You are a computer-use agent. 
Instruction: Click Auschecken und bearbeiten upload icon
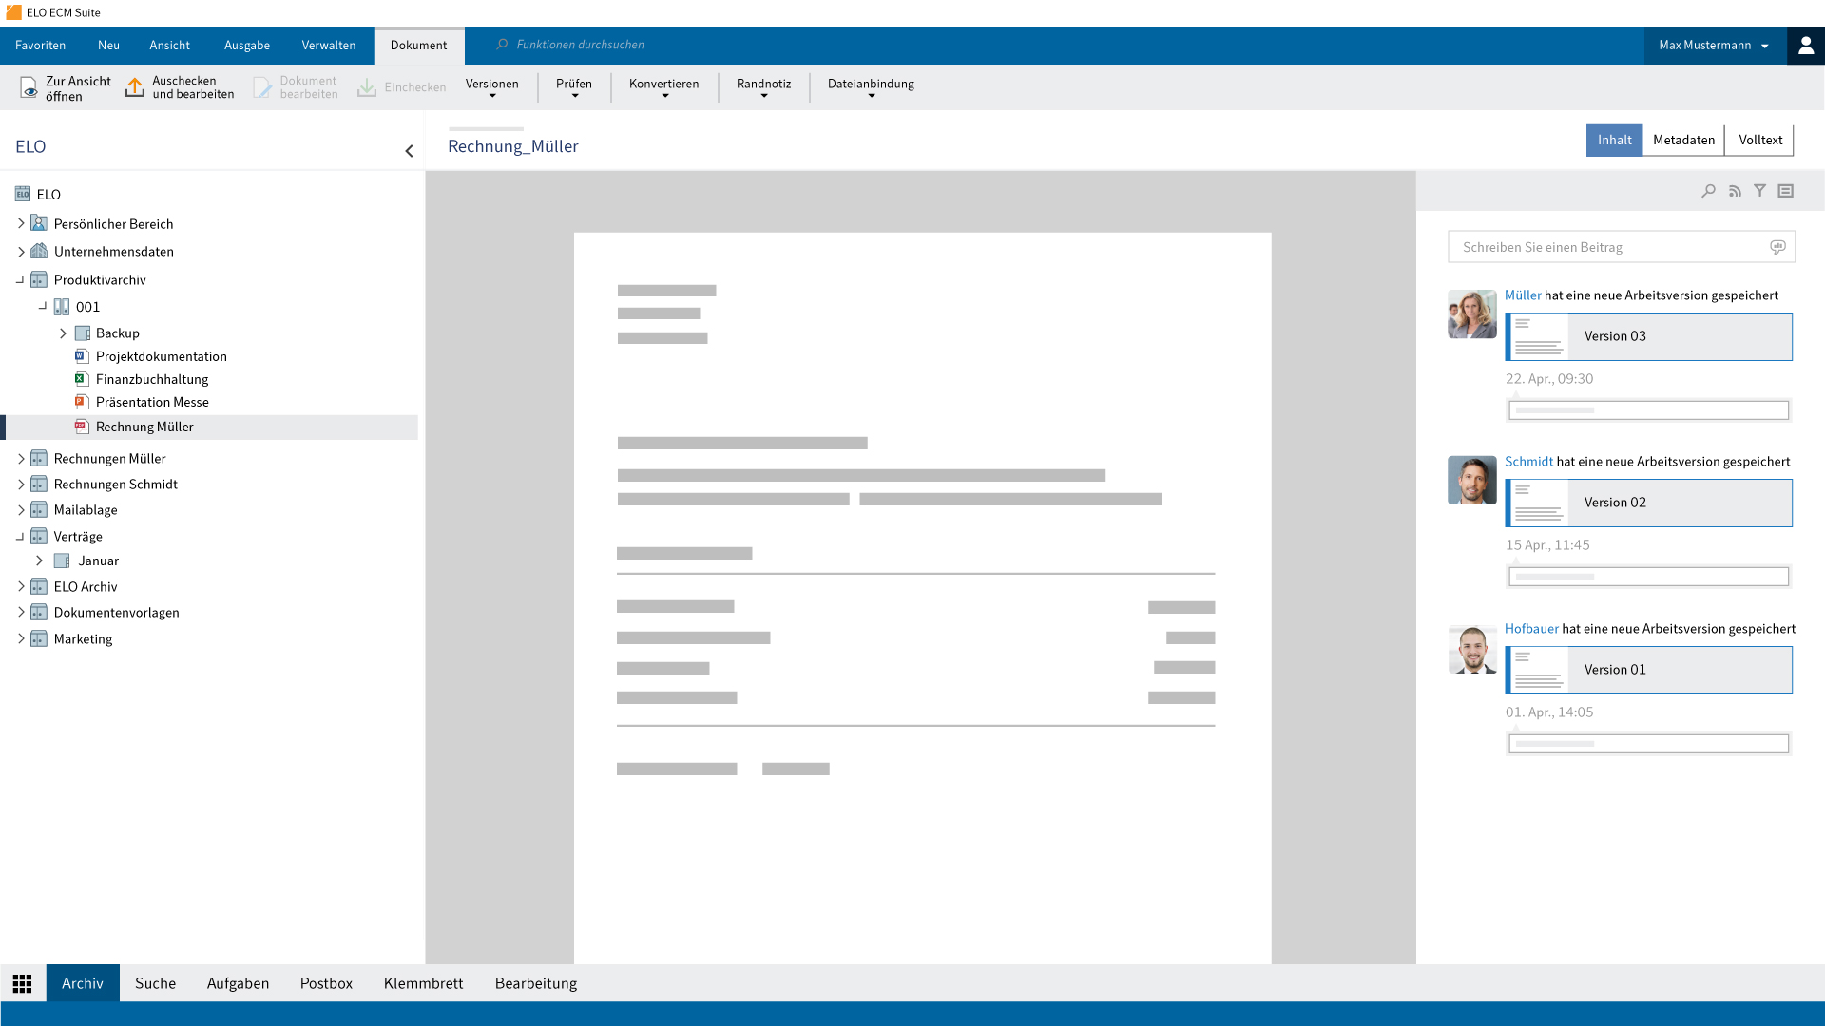click(x=135, y=87)
